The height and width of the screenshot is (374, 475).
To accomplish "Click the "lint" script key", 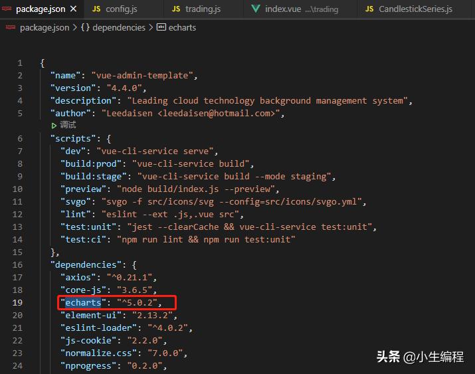I will [x=76, y=215].
